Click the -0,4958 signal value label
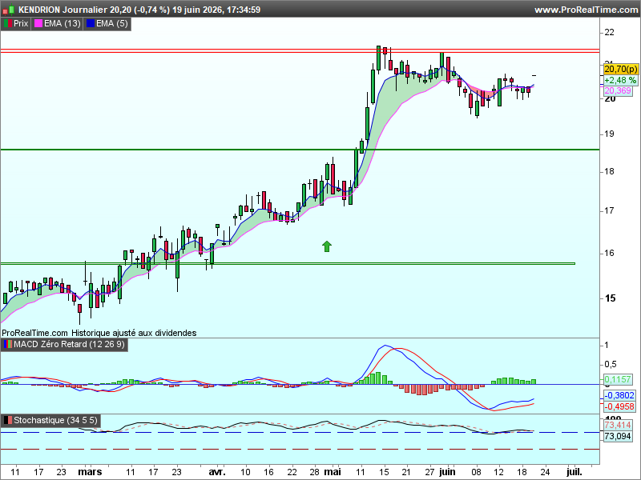 619,406
